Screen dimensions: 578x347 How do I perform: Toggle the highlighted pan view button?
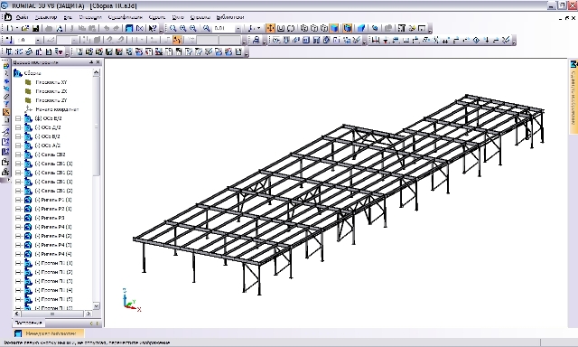(270, 28)
